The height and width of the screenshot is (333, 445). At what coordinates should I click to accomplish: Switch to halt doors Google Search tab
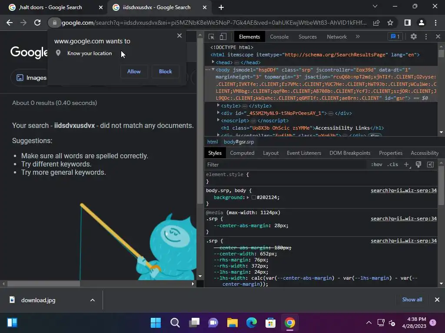[50, 7]
